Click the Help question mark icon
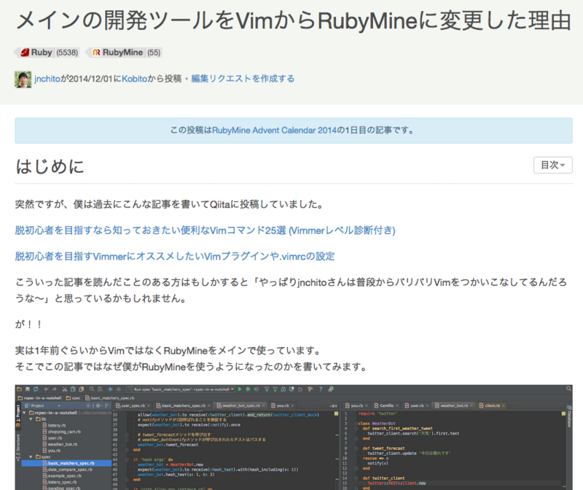The image size is (583, 490). (x=321, y=389)
